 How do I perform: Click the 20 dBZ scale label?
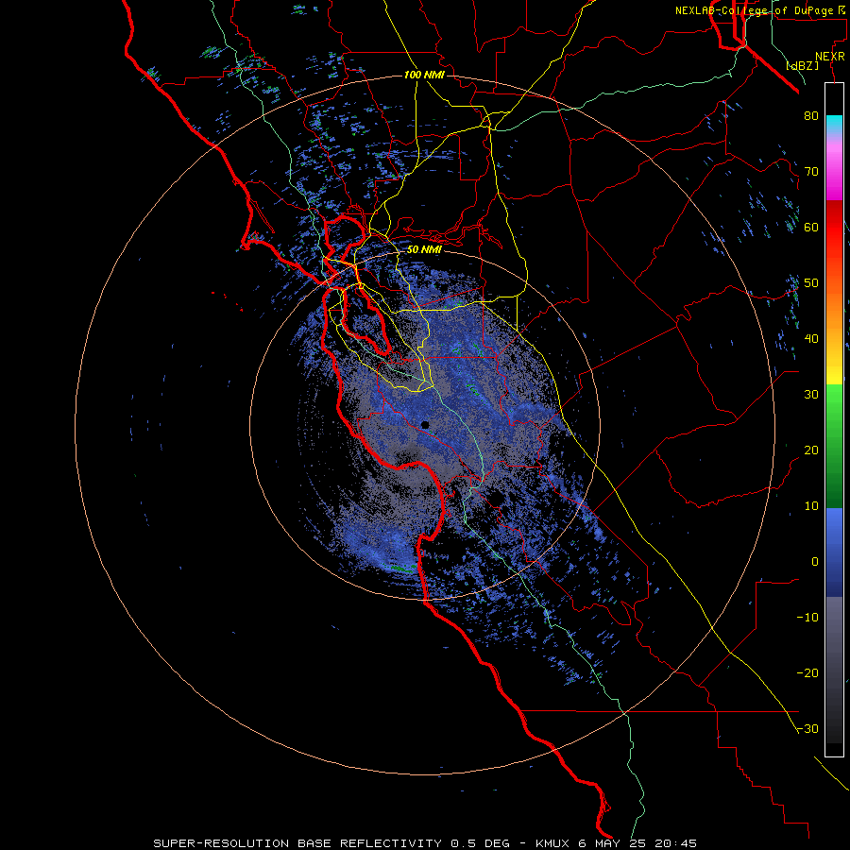(x=811, y=450)
